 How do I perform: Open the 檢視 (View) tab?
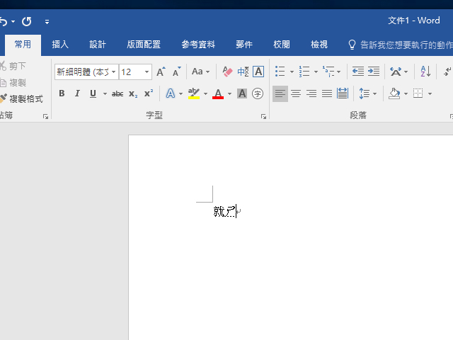pyautogui.click(x=319, y=45)
